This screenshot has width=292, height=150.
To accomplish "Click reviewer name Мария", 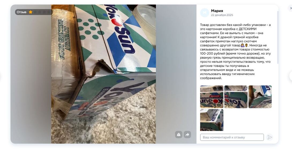I will (x=217, y=11).
